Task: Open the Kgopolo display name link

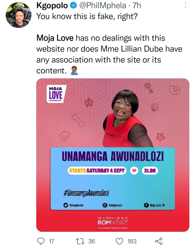Action: pos(52,6)
